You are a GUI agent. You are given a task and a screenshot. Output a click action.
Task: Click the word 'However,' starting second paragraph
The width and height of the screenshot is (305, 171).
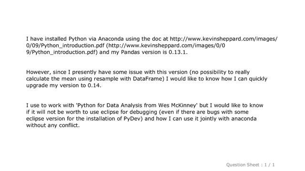pos(39,72)
